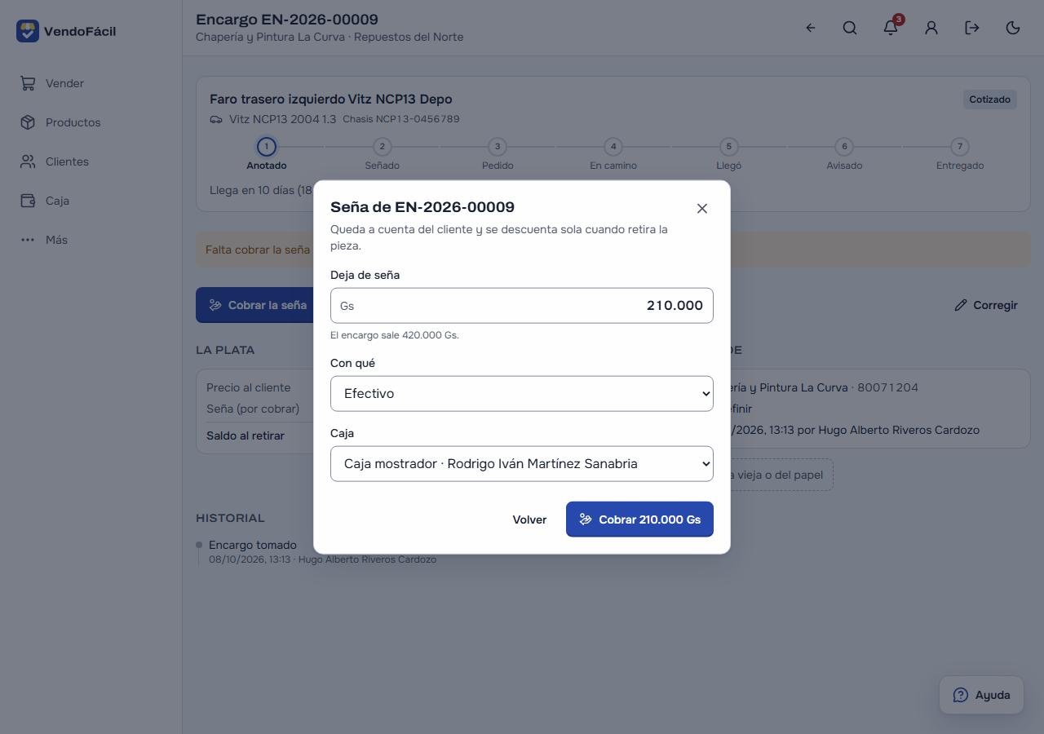Image resolution: width=1044 pixels, height=734 pixels.
Task: Open the notifications bell
Action: point(891,28)
